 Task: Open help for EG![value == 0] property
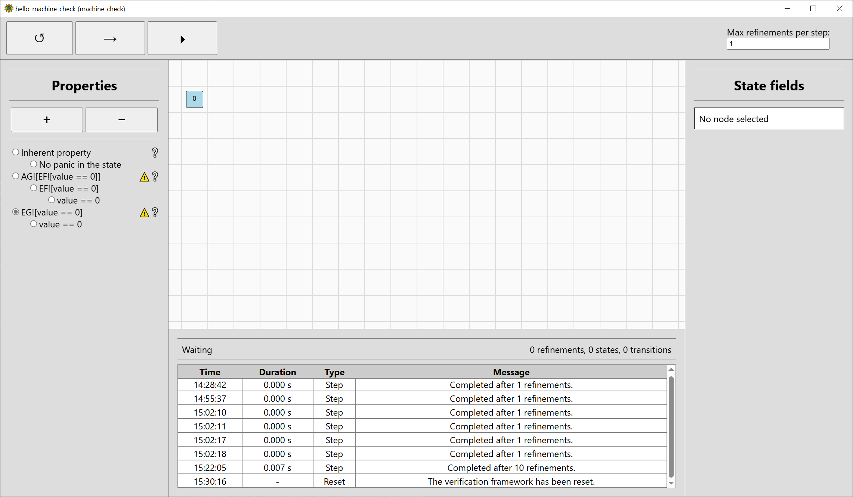(x=155, y=212)
